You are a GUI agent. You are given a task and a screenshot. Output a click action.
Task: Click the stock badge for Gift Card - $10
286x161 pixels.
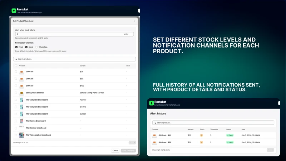coord(201,135)
